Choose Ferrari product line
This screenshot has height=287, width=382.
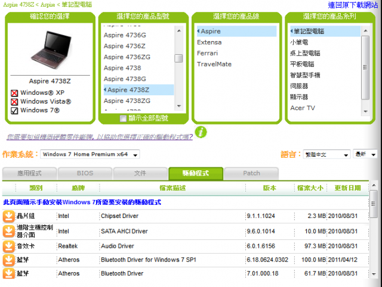[x=207, y=53]
